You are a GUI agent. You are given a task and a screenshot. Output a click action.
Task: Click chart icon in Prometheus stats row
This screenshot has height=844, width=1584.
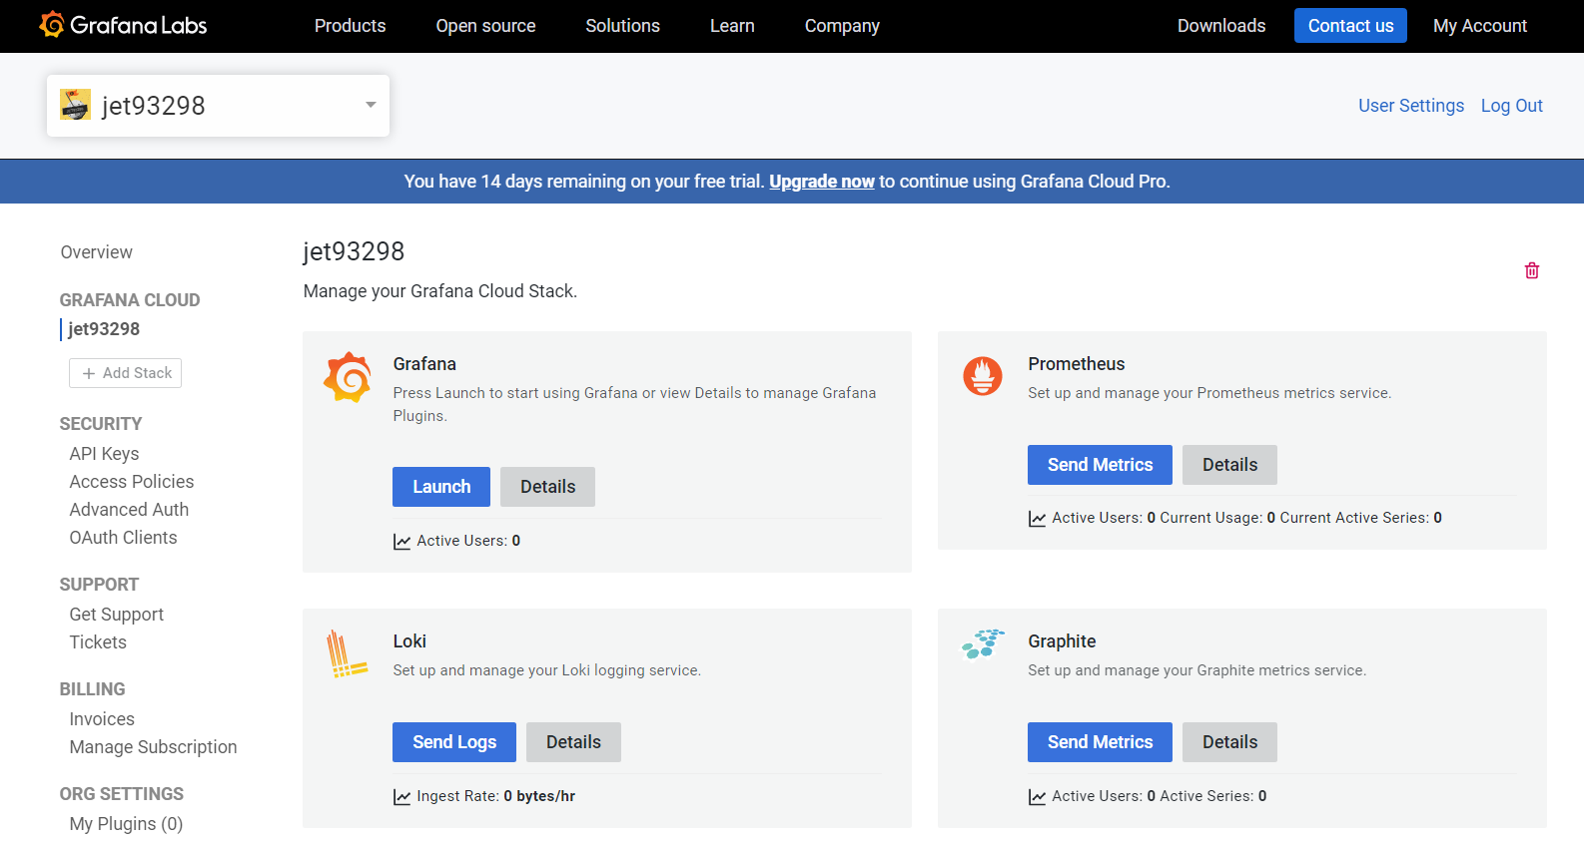tap(1037, 519)
